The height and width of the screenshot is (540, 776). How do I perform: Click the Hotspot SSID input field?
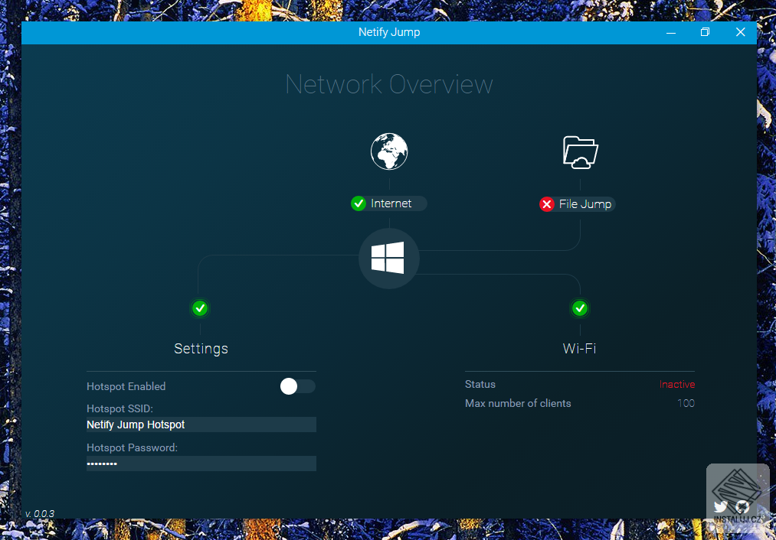[x=201, y=425]
